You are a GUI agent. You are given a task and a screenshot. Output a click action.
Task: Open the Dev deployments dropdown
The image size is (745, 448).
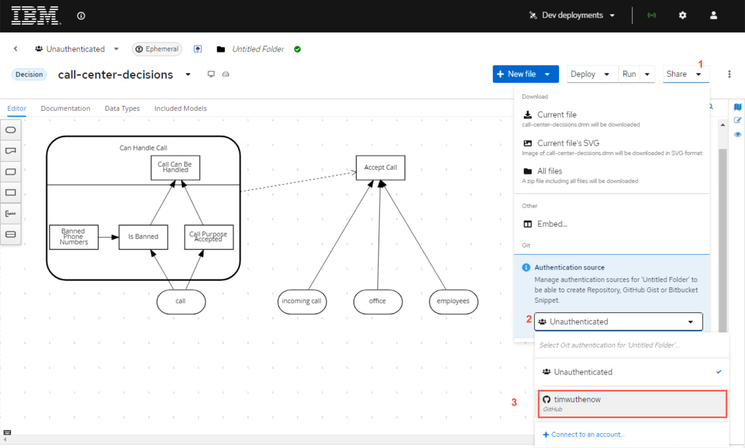(x=572, y=15)
